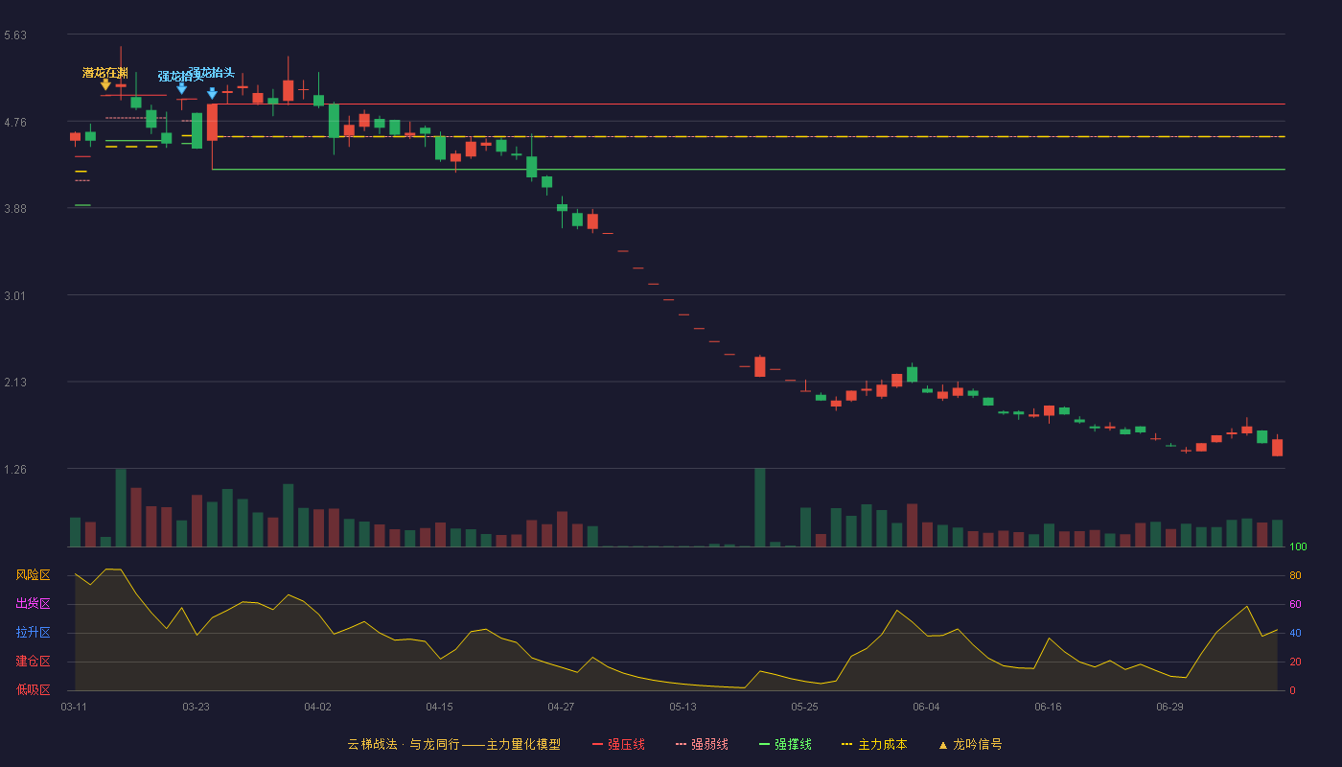Click the yellow dashed 主力成本 legend icon

[x=846, y=745]
